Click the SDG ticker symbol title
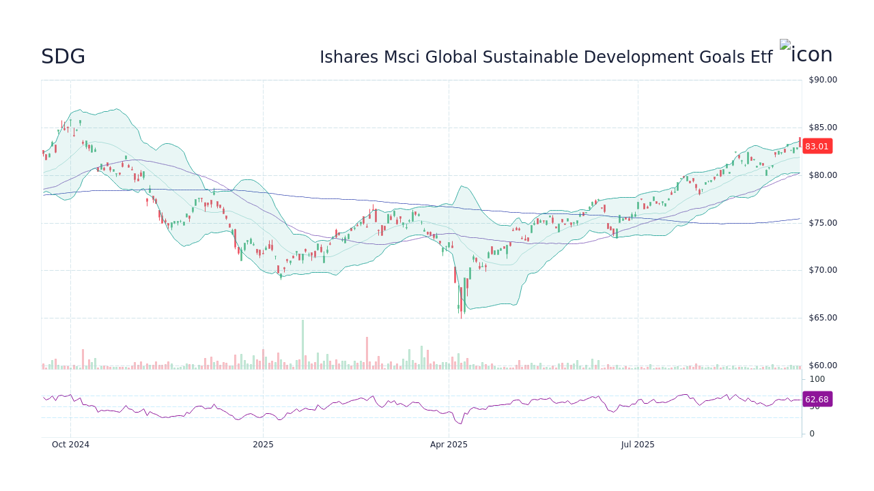 (63, 57)
